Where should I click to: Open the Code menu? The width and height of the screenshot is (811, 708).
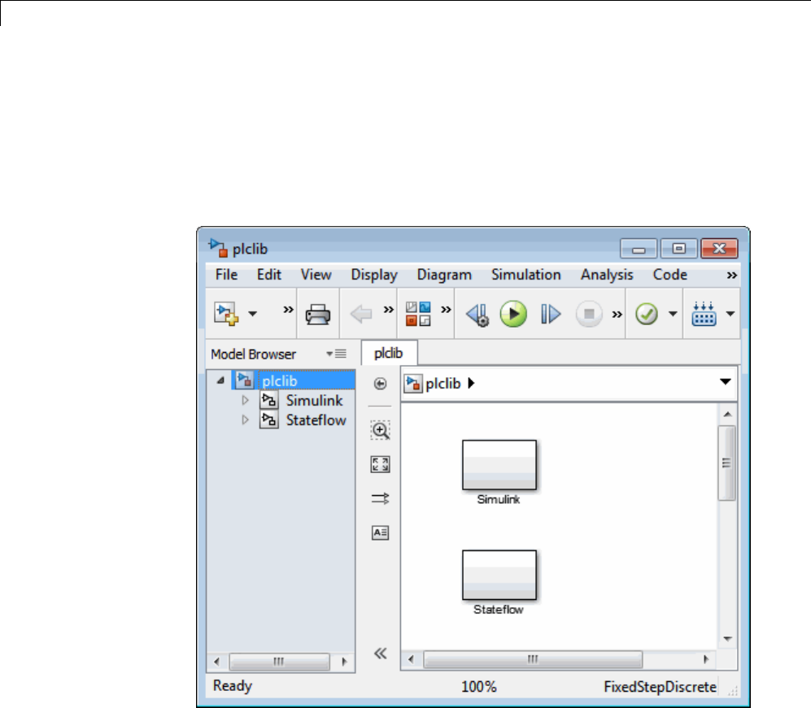click(669, 275)
